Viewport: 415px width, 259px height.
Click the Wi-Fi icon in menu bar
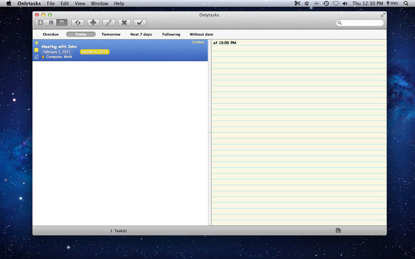click(x=336, y=4)
